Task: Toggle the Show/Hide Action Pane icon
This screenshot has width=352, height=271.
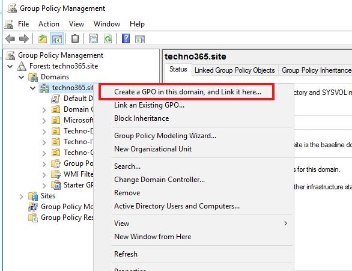Action: (140, 39)
